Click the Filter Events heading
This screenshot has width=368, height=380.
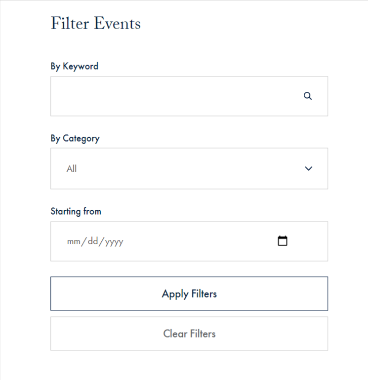click(x=95, y=23)
